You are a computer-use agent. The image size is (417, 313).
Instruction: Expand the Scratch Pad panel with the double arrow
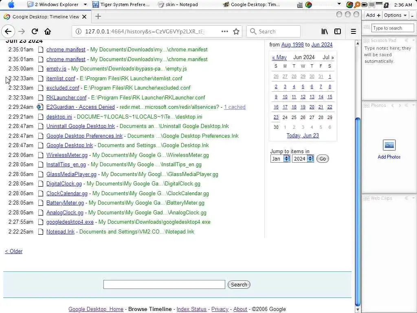pyautogui.click(x=406, y=40)
